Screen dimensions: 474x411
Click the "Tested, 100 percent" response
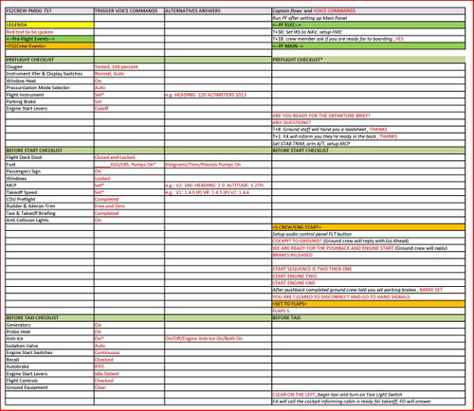coord(129,66)
